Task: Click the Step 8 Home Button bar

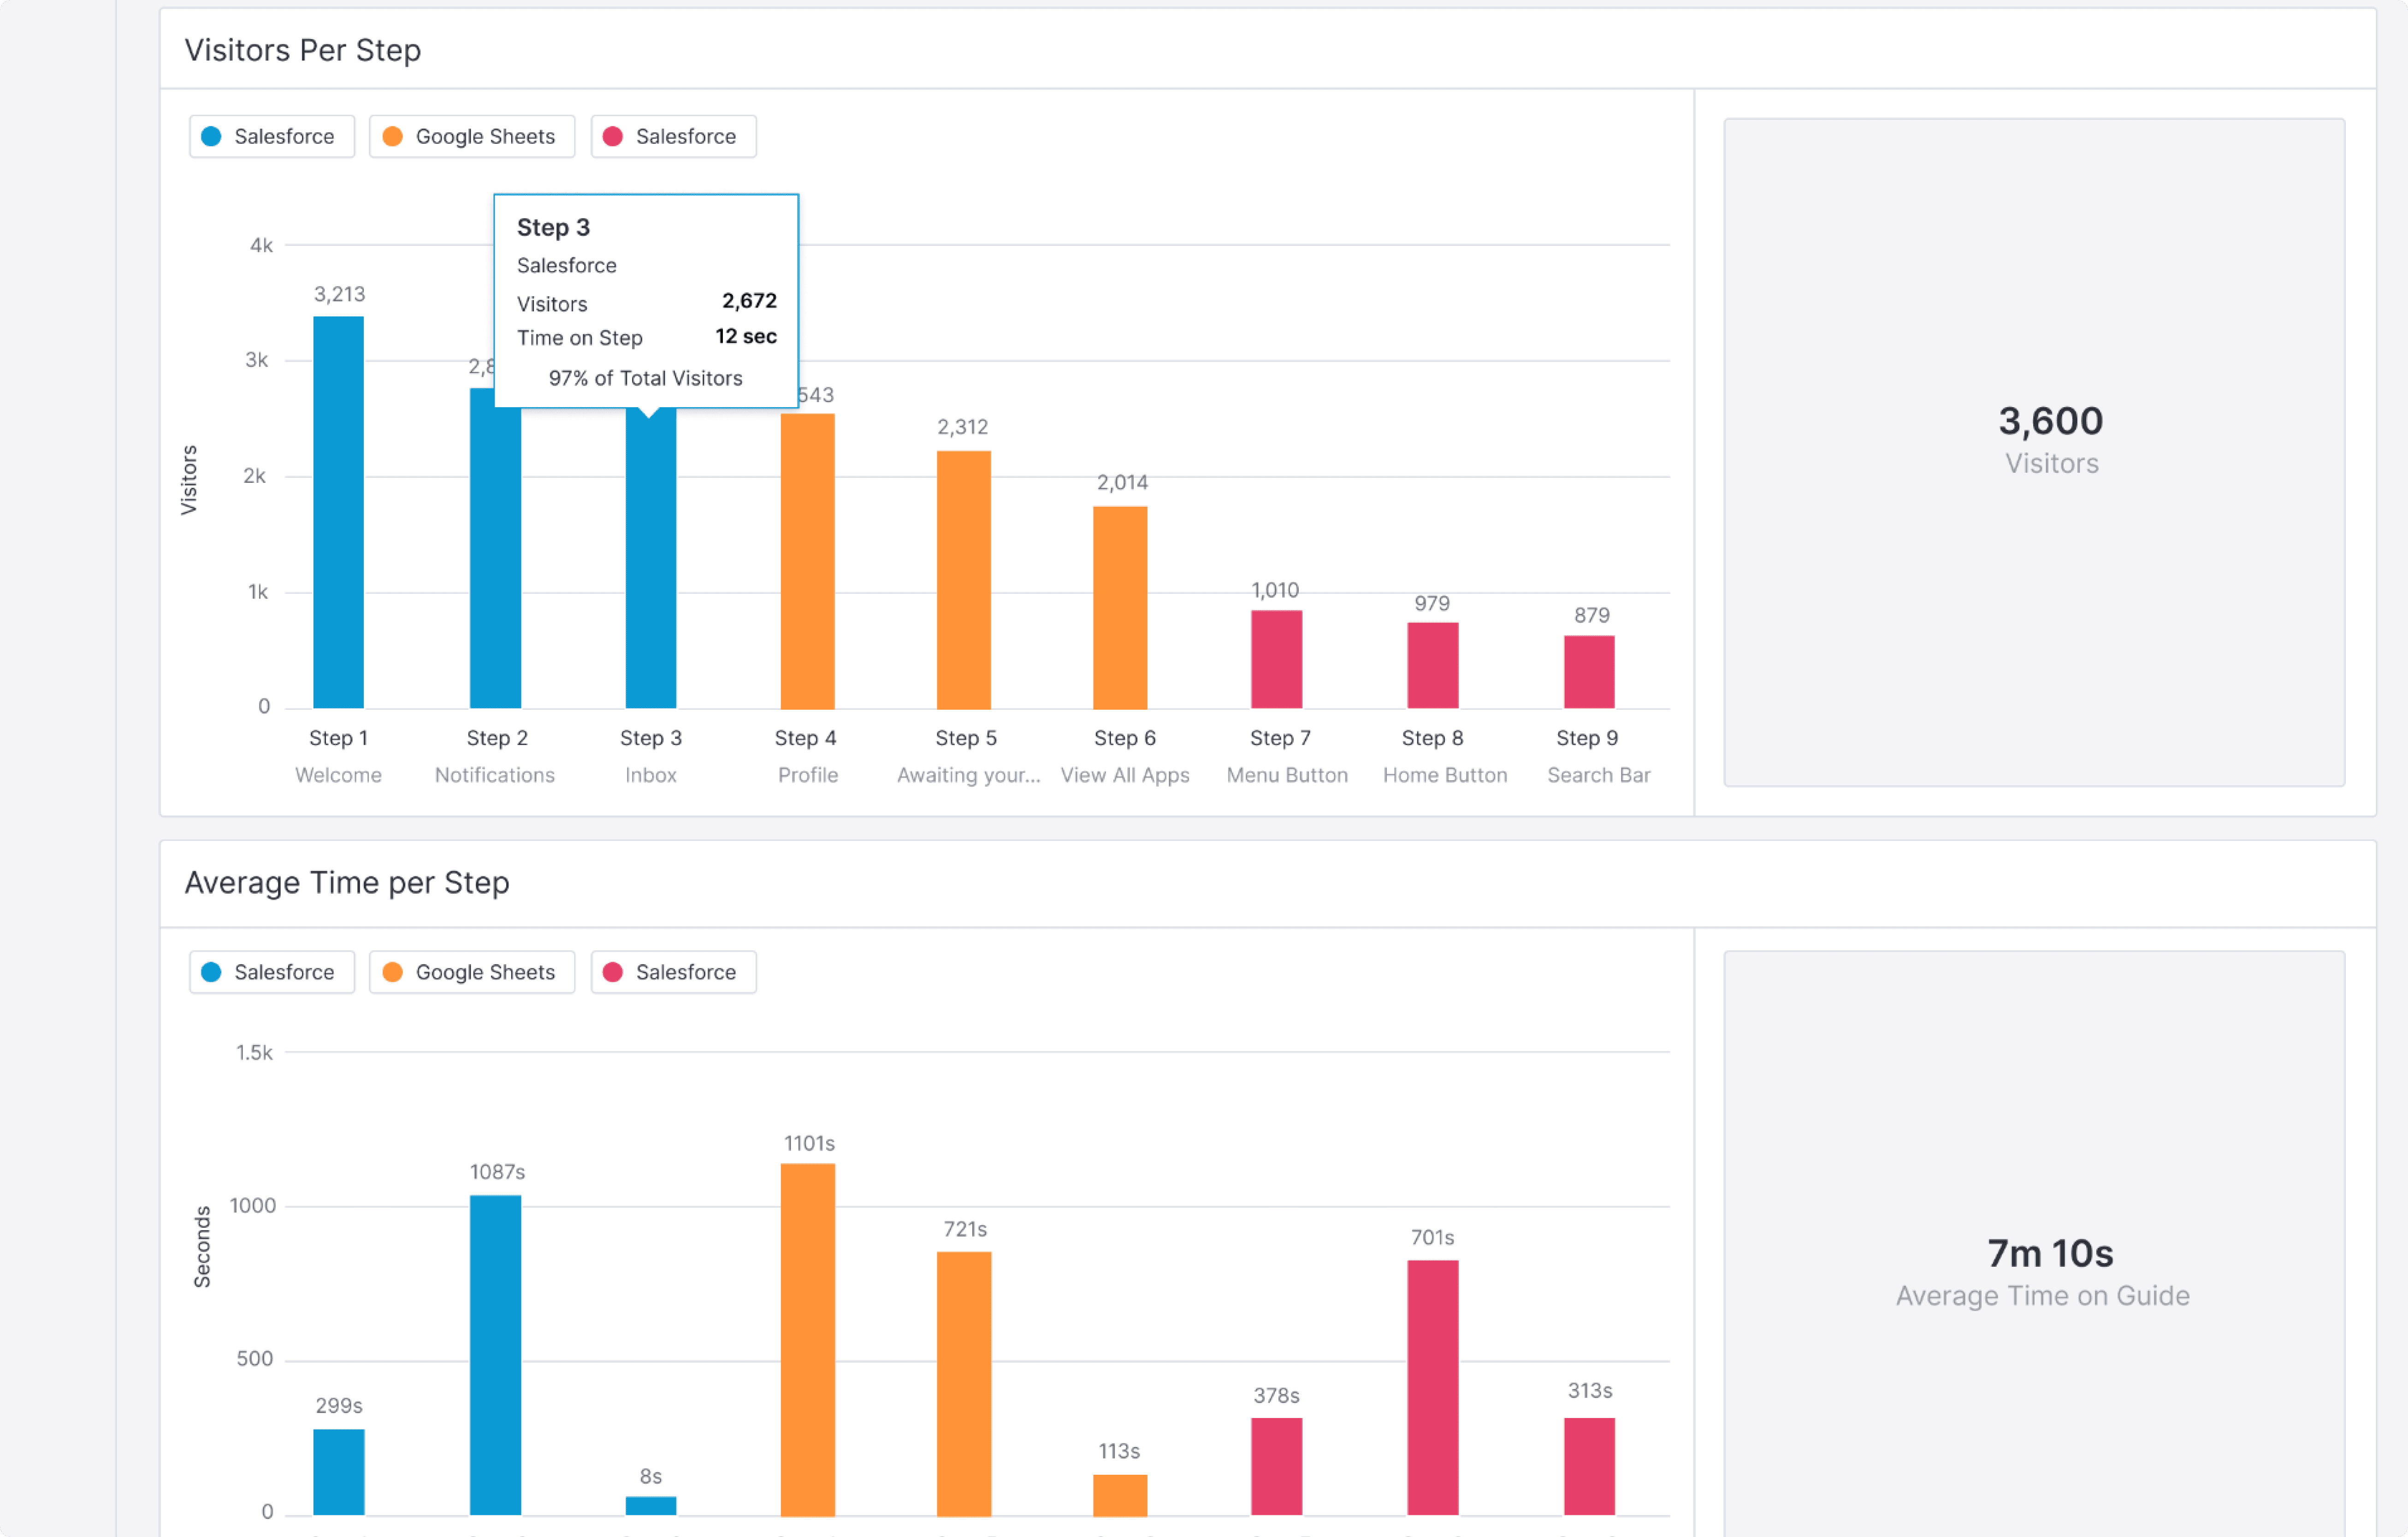Action: [x=1432, y=665]
